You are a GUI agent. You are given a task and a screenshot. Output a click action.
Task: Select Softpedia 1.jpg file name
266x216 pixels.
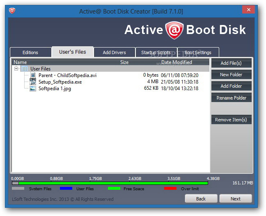(55, 89)
